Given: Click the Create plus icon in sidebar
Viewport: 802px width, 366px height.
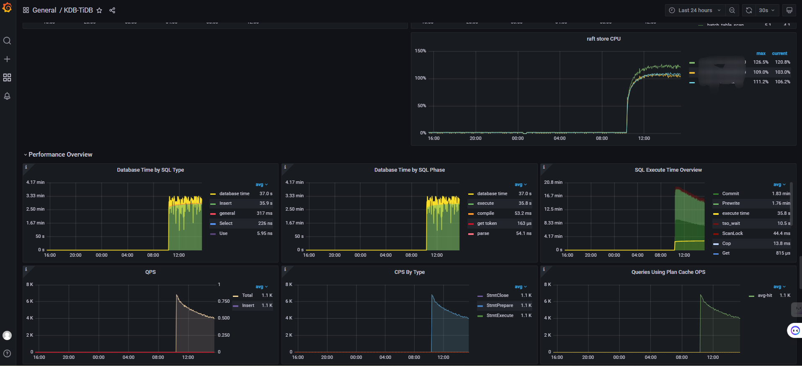Looking at the screenshot, I should tap(7, 59).
